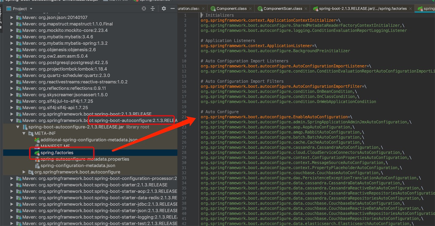The height and width of the screenshot is (226, 435).
Task: Select Maven: org.reflections:reflections:0.9.11 row
Action: tap(90, 88)
